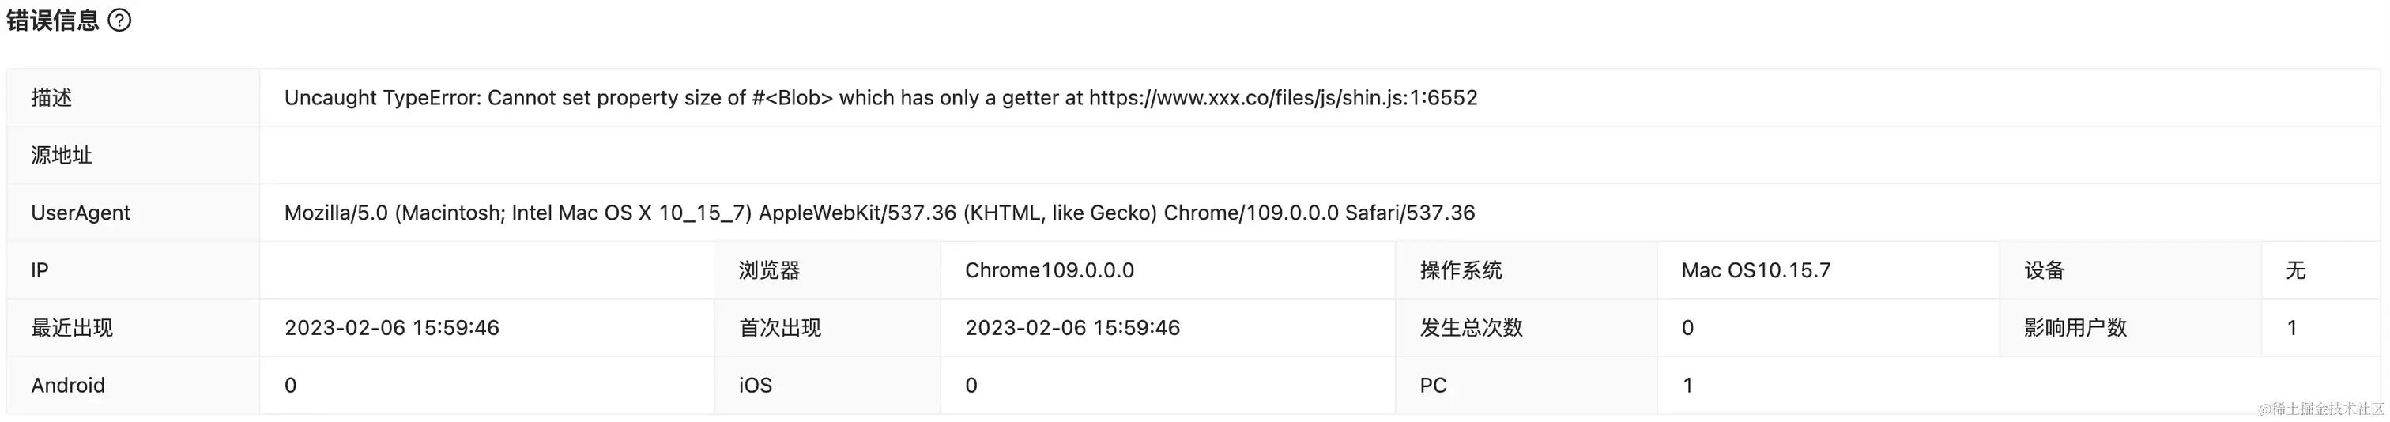Click the 源地址 row label
The height and width of the screenshot is (422, 2390).
61,155
